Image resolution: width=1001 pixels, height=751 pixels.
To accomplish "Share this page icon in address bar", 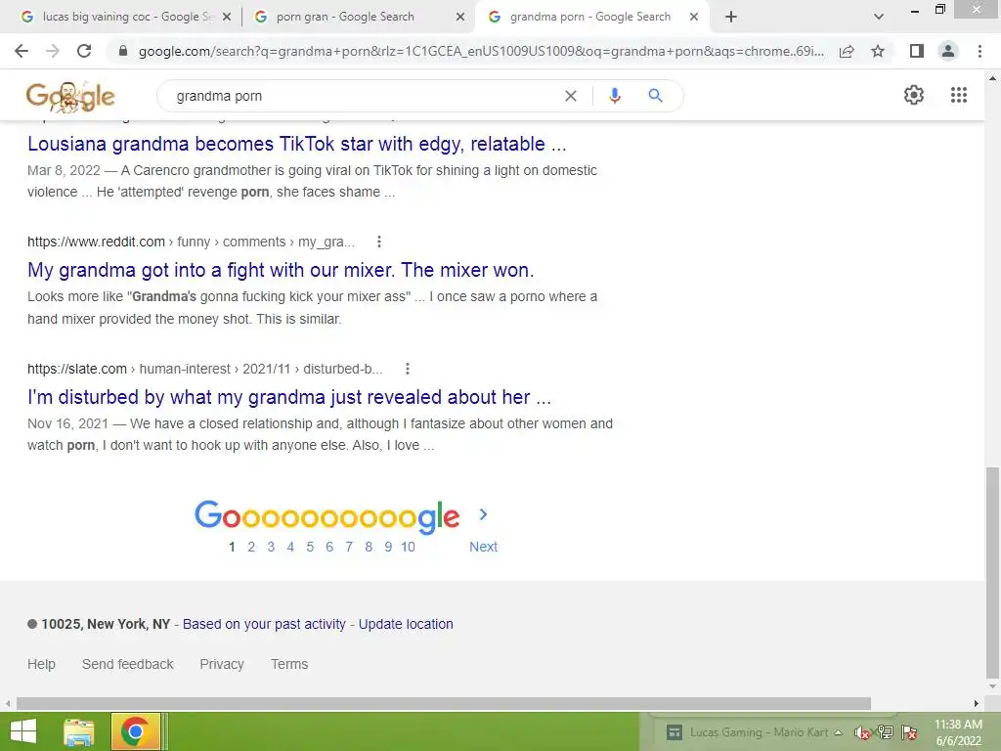I will click(847, 51).
